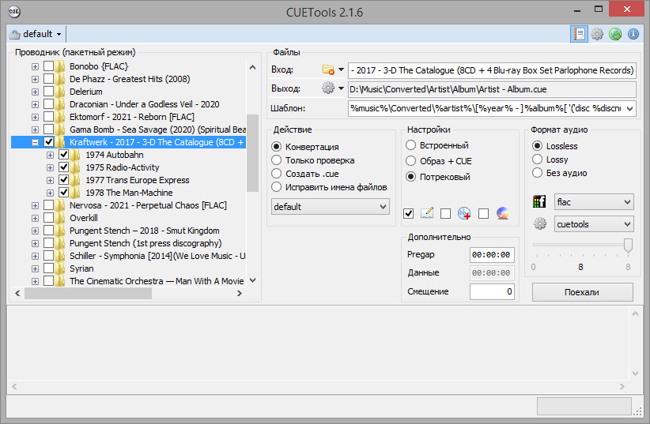Open the blue info About icon

633,34
